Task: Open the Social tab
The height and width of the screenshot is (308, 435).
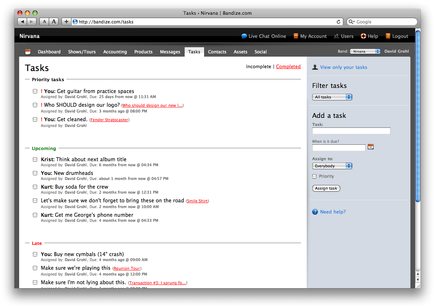Action: [x=260, y=52]
